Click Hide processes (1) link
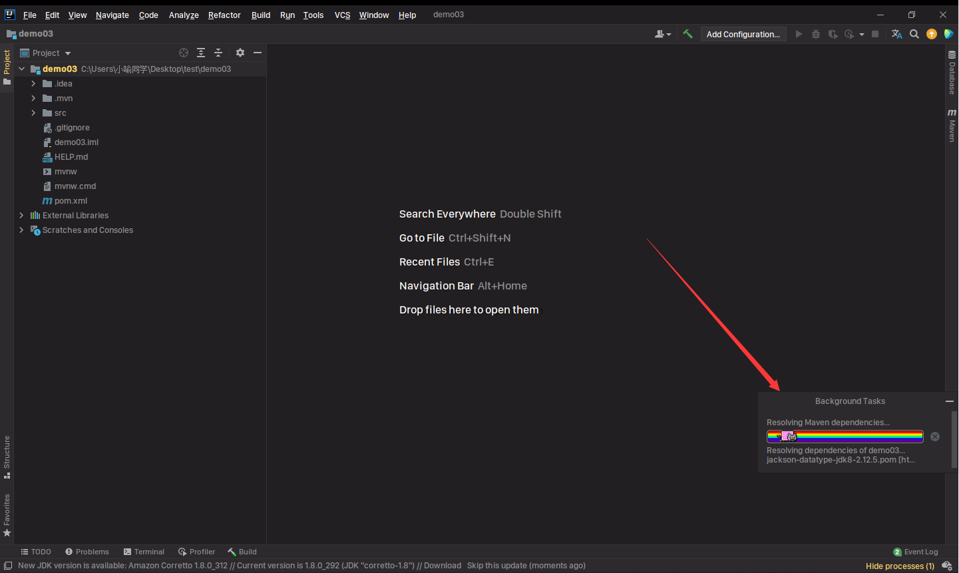This screenshot has height=573, width=959. point(900,566)
